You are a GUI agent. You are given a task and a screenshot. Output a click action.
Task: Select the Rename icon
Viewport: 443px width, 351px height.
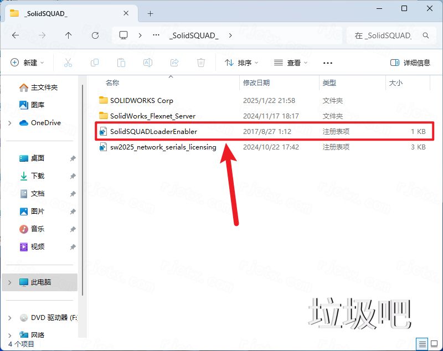pyautogui.click(x=147, y=63)
